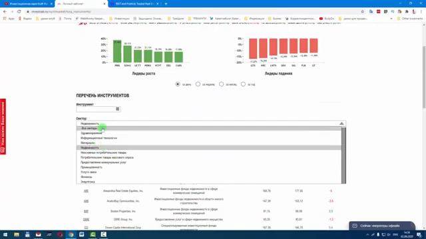
Task: Choose 'Информационные технологии' sector option
Action: point(208,138)
